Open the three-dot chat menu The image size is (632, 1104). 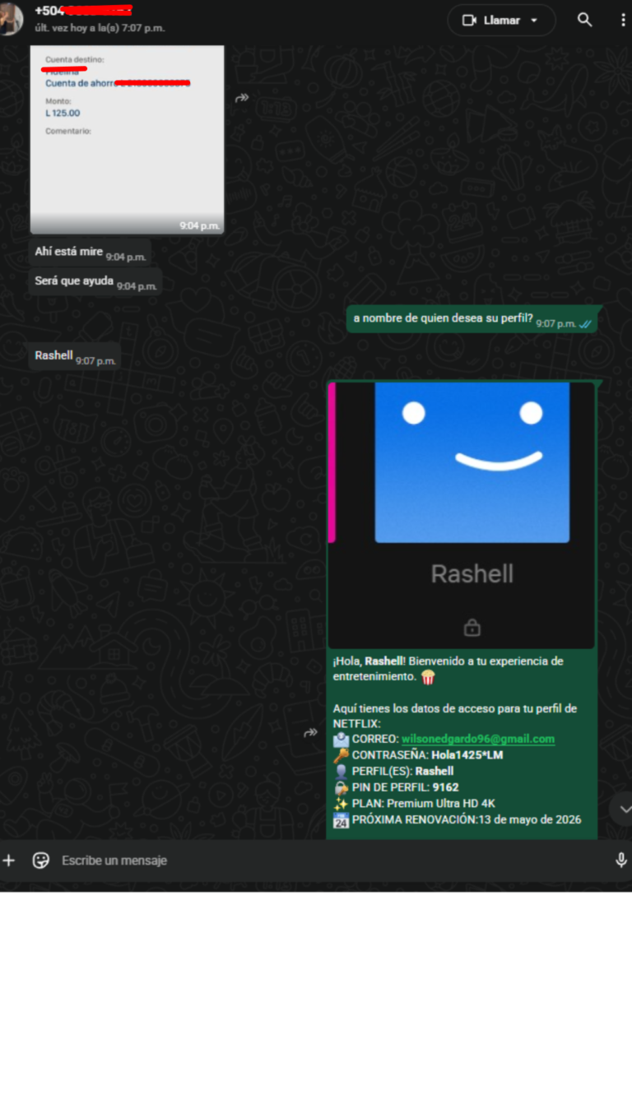coord(623,21)
